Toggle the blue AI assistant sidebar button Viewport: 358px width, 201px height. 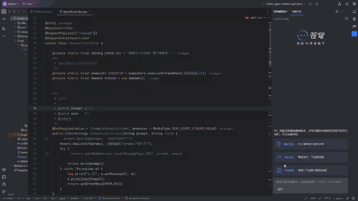[354, 33]
